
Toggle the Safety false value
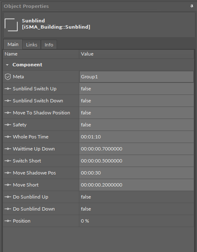click(x=136, y=125)
